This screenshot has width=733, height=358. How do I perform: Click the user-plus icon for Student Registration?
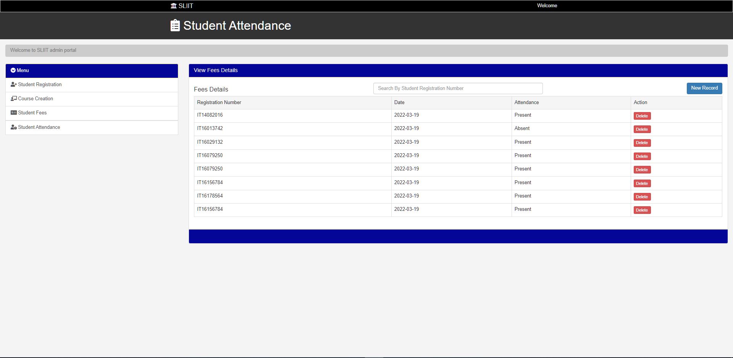(14, 85)
